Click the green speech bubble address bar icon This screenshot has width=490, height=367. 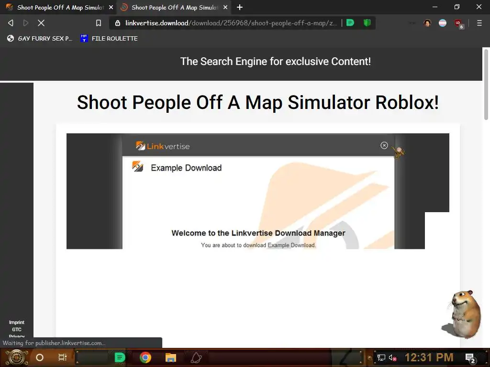click(x=350, y=23)
